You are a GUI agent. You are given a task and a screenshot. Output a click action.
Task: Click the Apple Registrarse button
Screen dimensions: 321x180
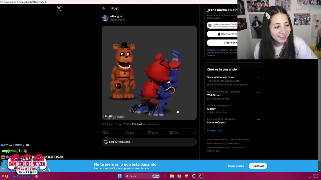[x=222, y=34]
